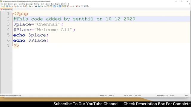Open the User Defined Language icon
The width and height of the screenshot is (191, 107).
[x=63, y=6]
